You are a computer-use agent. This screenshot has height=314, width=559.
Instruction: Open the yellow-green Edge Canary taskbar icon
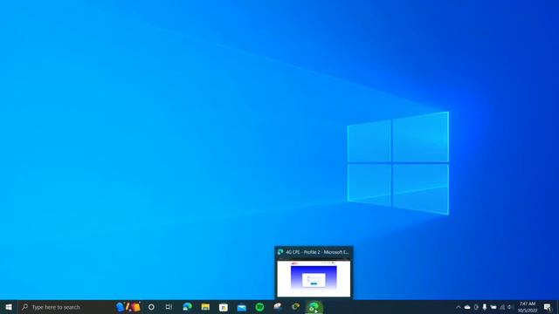[x=295, y=307]
